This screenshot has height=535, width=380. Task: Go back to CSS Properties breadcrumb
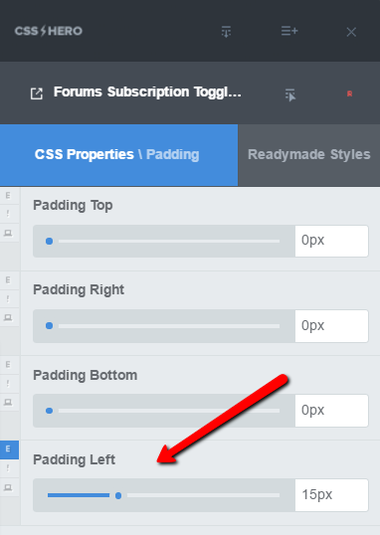84,154
